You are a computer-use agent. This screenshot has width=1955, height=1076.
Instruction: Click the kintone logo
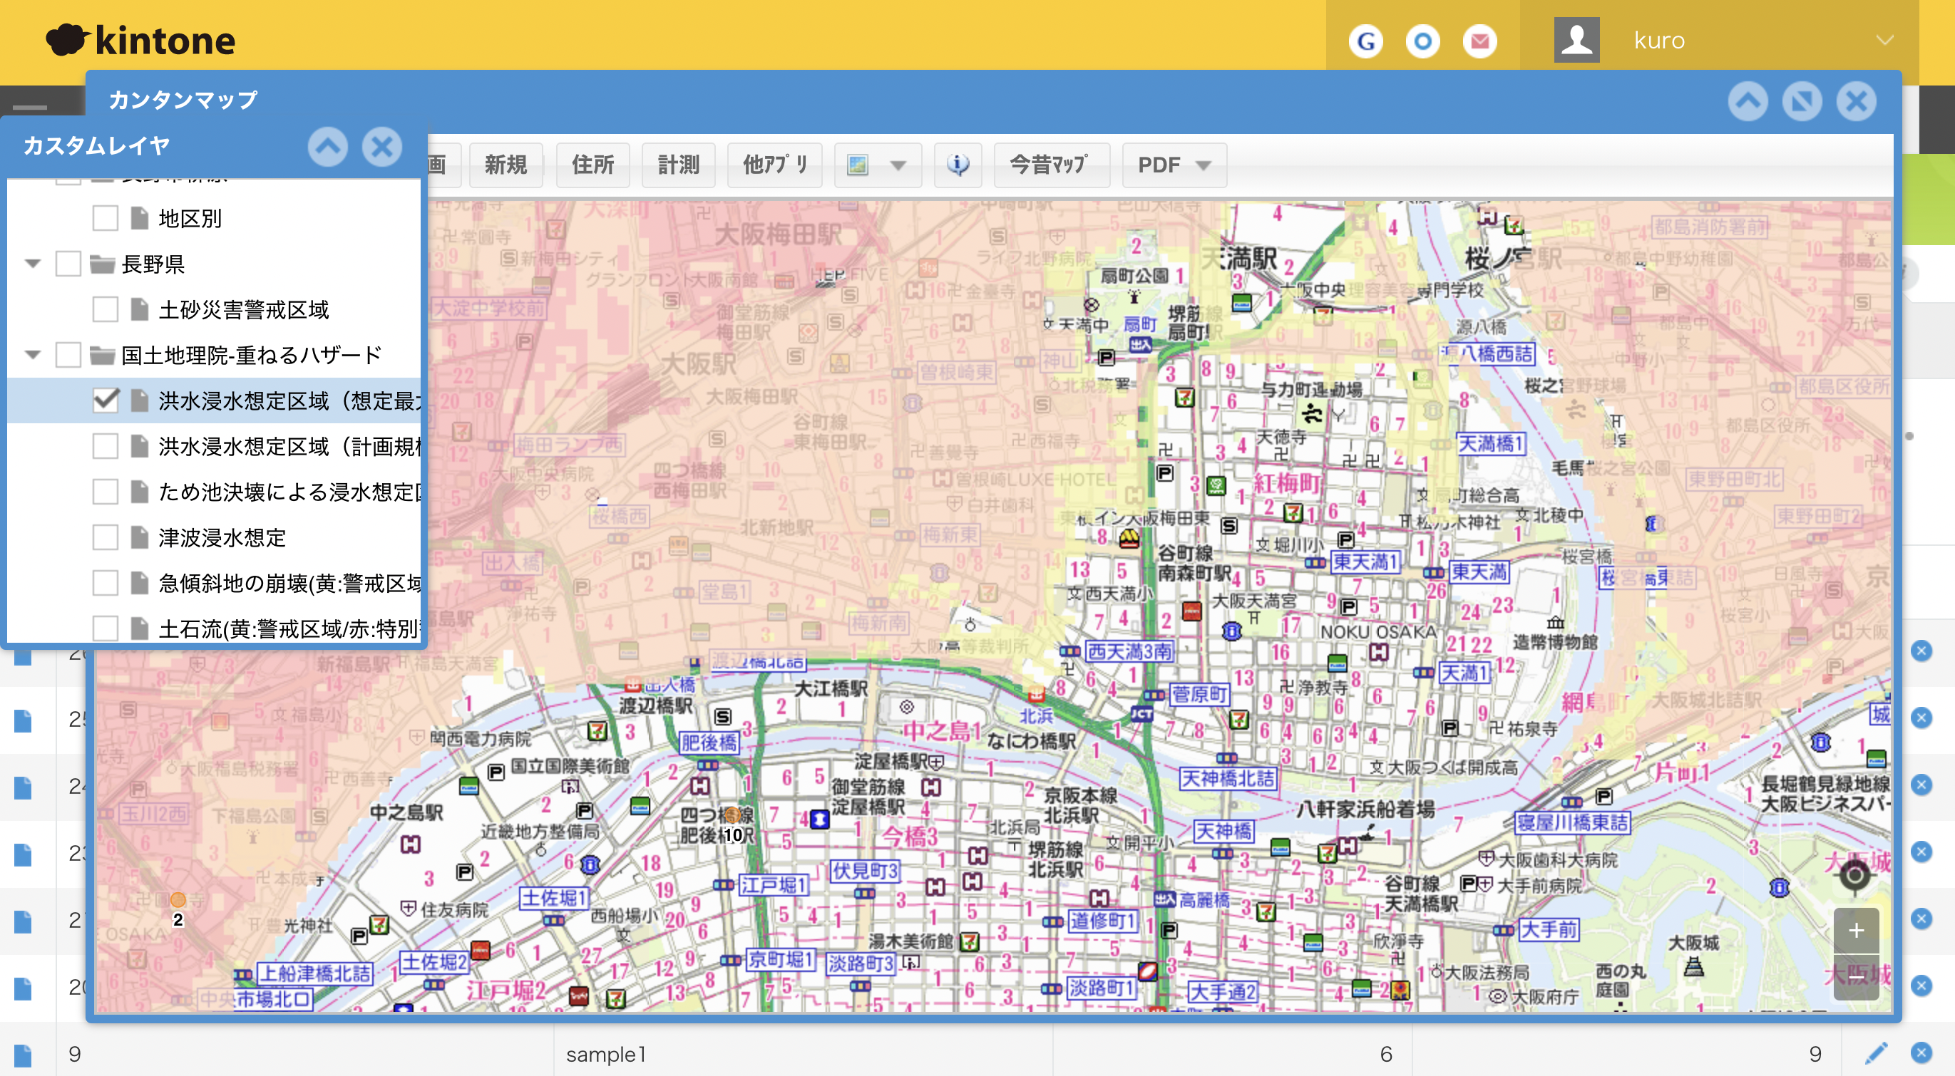pos(141,40)
